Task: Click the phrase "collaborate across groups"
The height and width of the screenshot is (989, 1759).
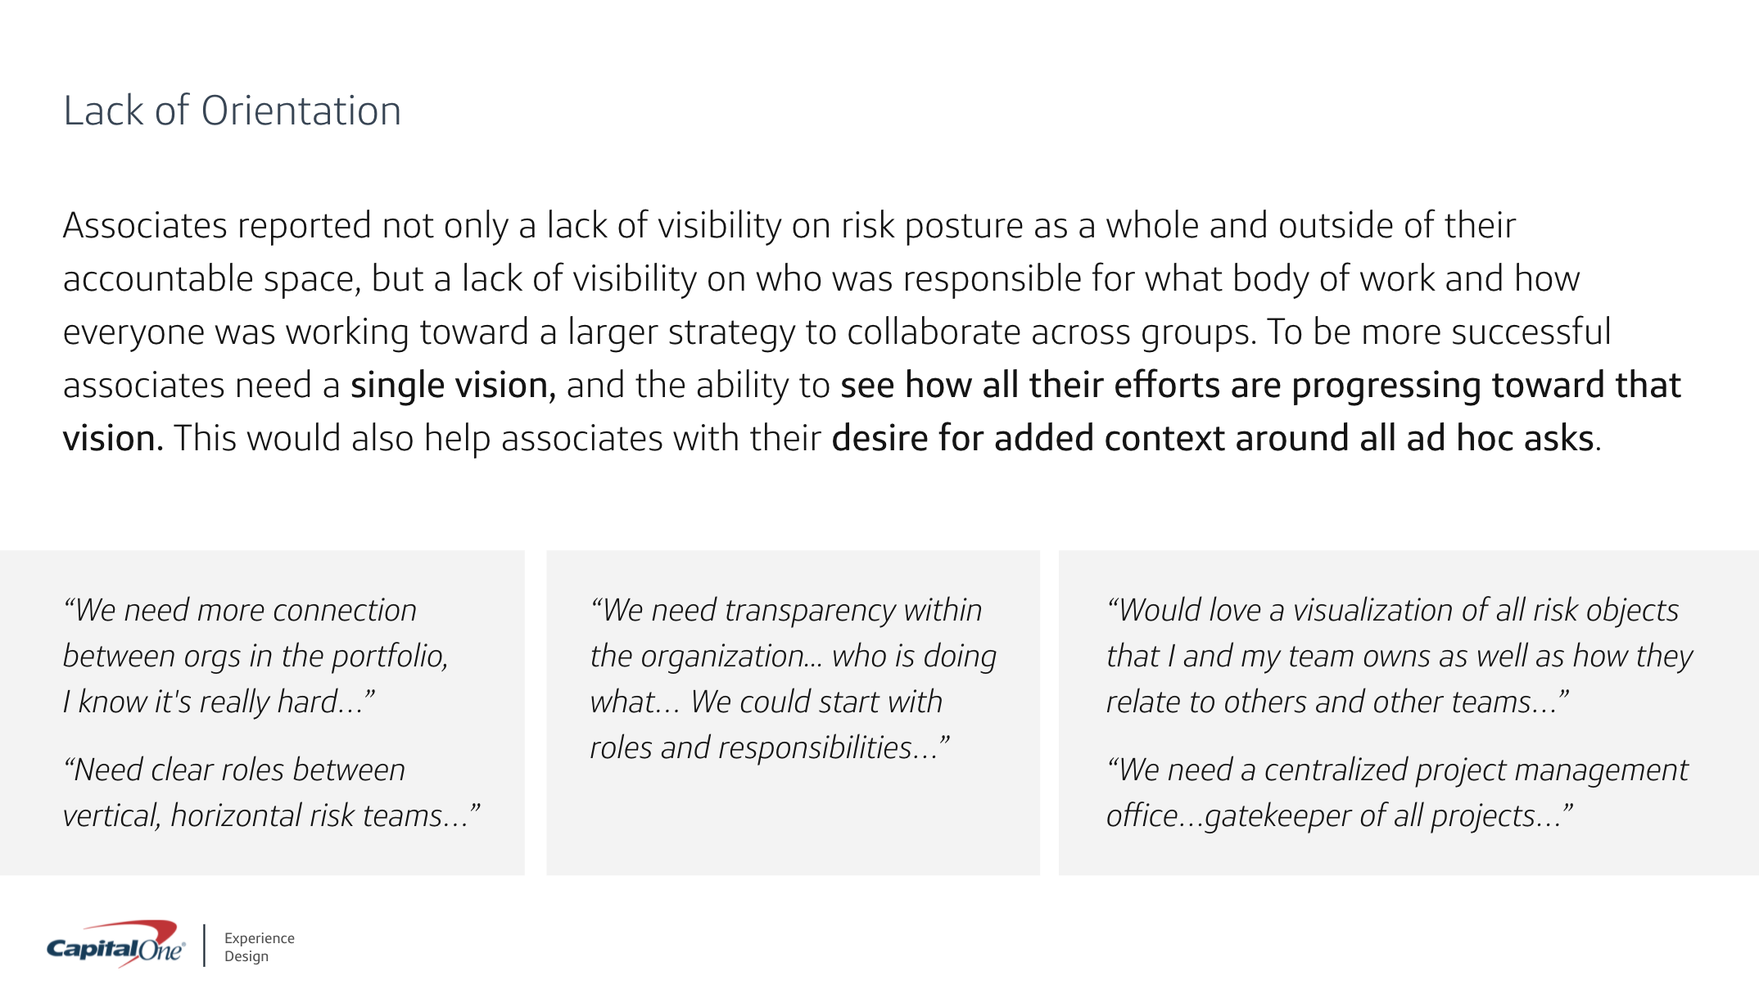Action: point(1050,332)
